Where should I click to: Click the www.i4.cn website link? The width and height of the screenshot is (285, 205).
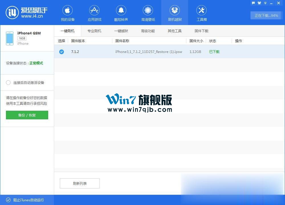pos(32,16)
